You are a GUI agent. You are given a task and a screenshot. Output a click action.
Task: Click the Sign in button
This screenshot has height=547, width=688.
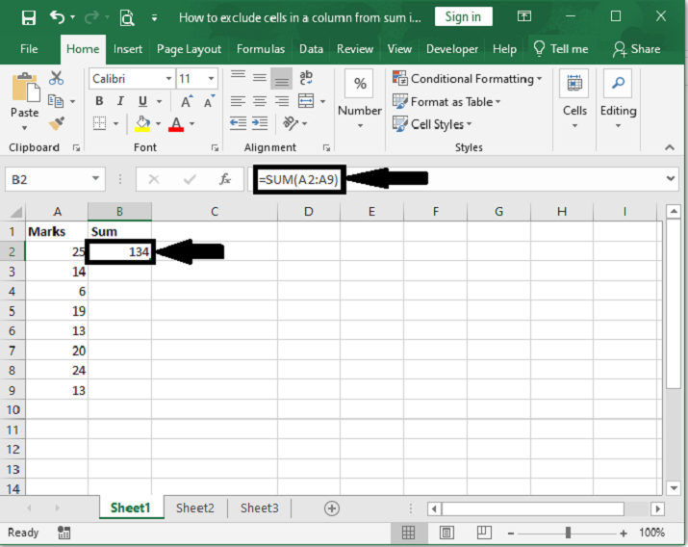point(464,17)
